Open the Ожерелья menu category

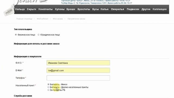pos(117,9)
